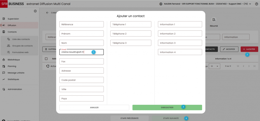Click the Information 3 input field
Screen dimensions: 260x121
(180, 43)
